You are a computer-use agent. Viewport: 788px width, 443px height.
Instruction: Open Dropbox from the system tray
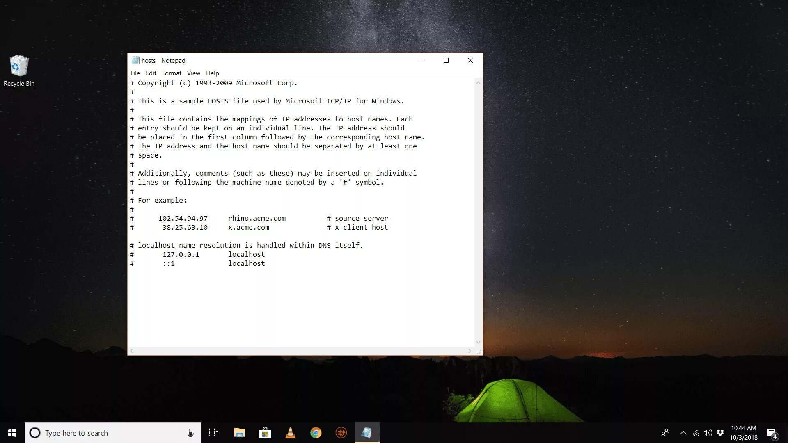pyautogui.click(x=721, y=432)
